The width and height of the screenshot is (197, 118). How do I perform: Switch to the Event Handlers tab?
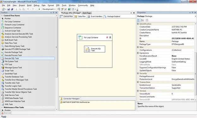95,16
